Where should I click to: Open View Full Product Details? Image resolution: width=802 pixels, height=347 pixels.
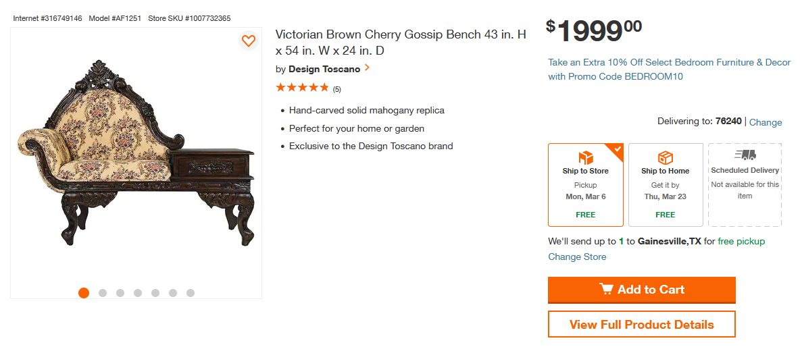point(641,324)
